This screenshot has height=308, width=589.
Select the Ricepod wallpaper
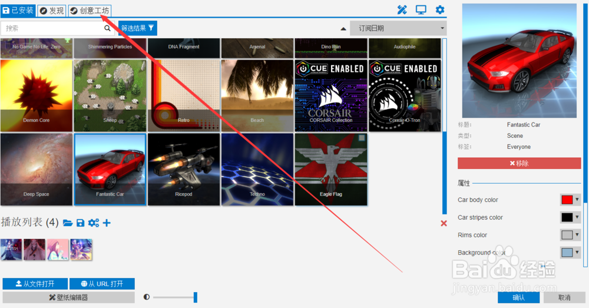click(184, 170)
